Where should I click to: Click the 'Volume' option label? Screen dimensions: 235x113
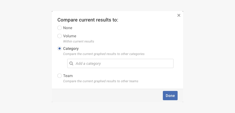pos(70,36)
